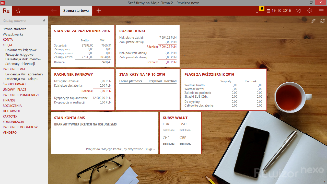
Task: Click the "Przejdź do Mojego konta" link
Action: click(x=120, y=149)
